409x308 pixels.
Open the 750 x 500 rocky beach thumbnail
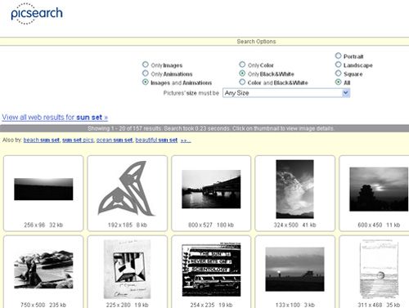(43, 269)
